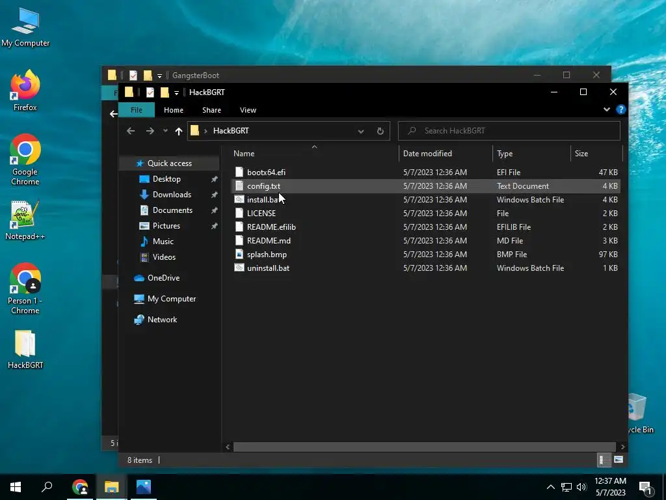Viewport: 666px width, 500px height.
Task: Click the back arrow in GangsterBoot window
Action: coord(113,113)
